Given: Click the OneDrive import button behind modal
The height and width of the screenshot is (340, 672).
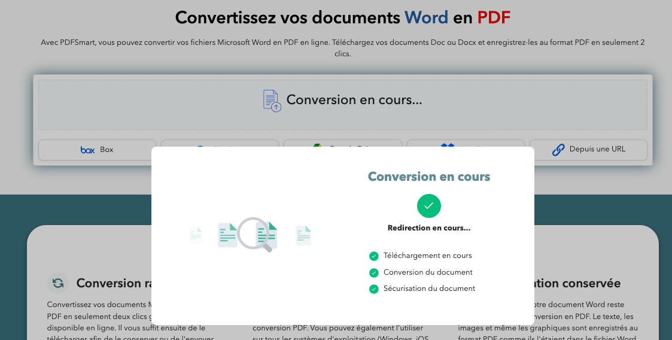Looking at the screenshot, I should point(220,144).
